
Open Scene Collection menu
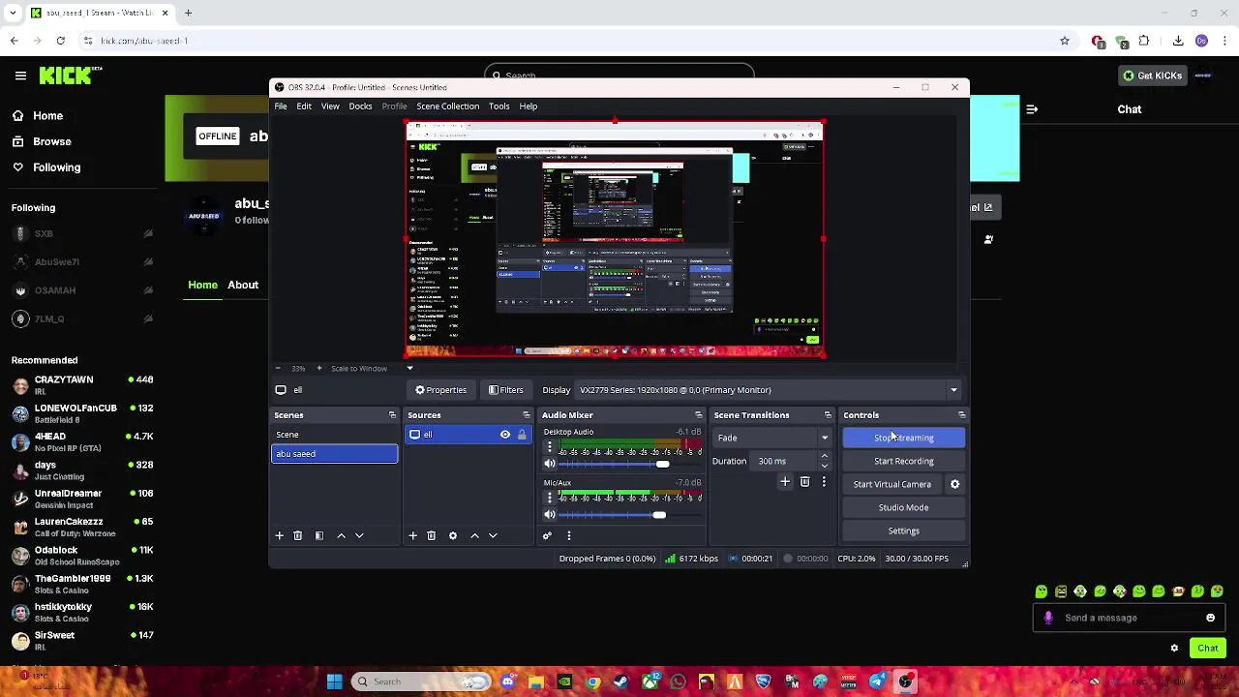pyautogui.click(x=447, y=106)
